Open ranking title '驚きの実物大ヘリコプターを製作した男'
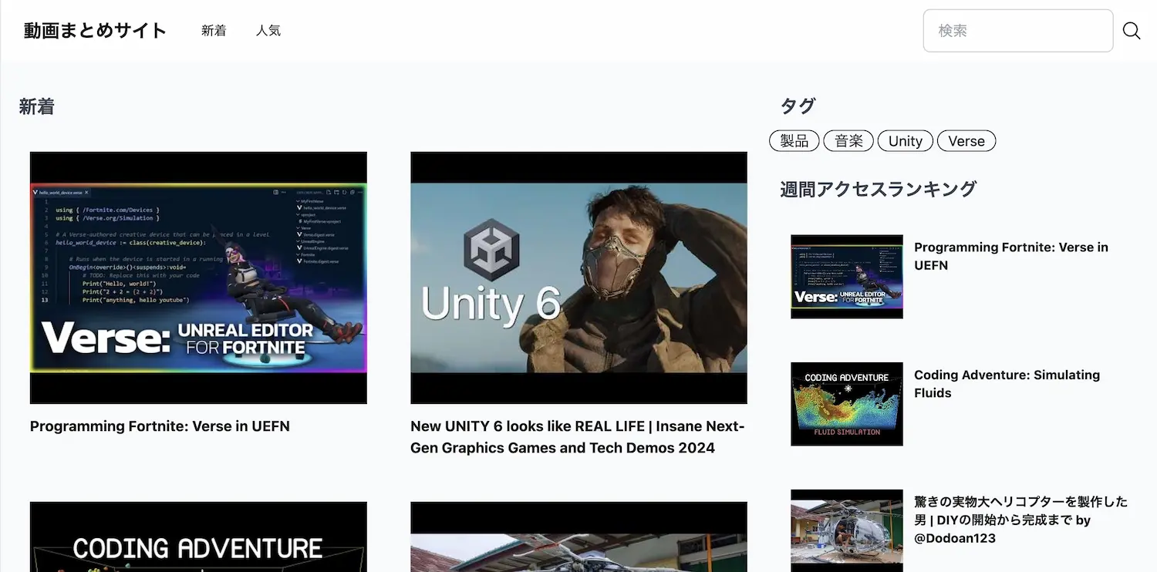The height and width of the screenshot is (572, 1157). pyautogui.click(x=1020, y=520)
